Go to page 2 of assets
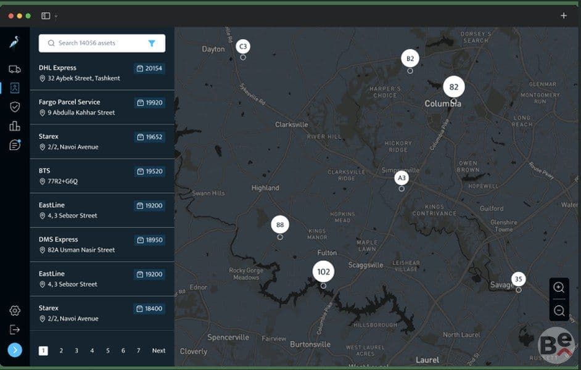 61,350
